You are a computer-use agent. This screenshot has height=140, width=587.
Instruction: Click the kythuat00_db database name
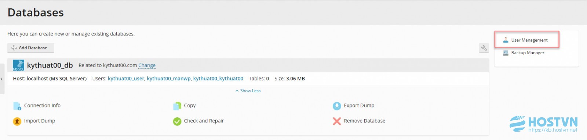pyautogui.click(x=50, y=65)
